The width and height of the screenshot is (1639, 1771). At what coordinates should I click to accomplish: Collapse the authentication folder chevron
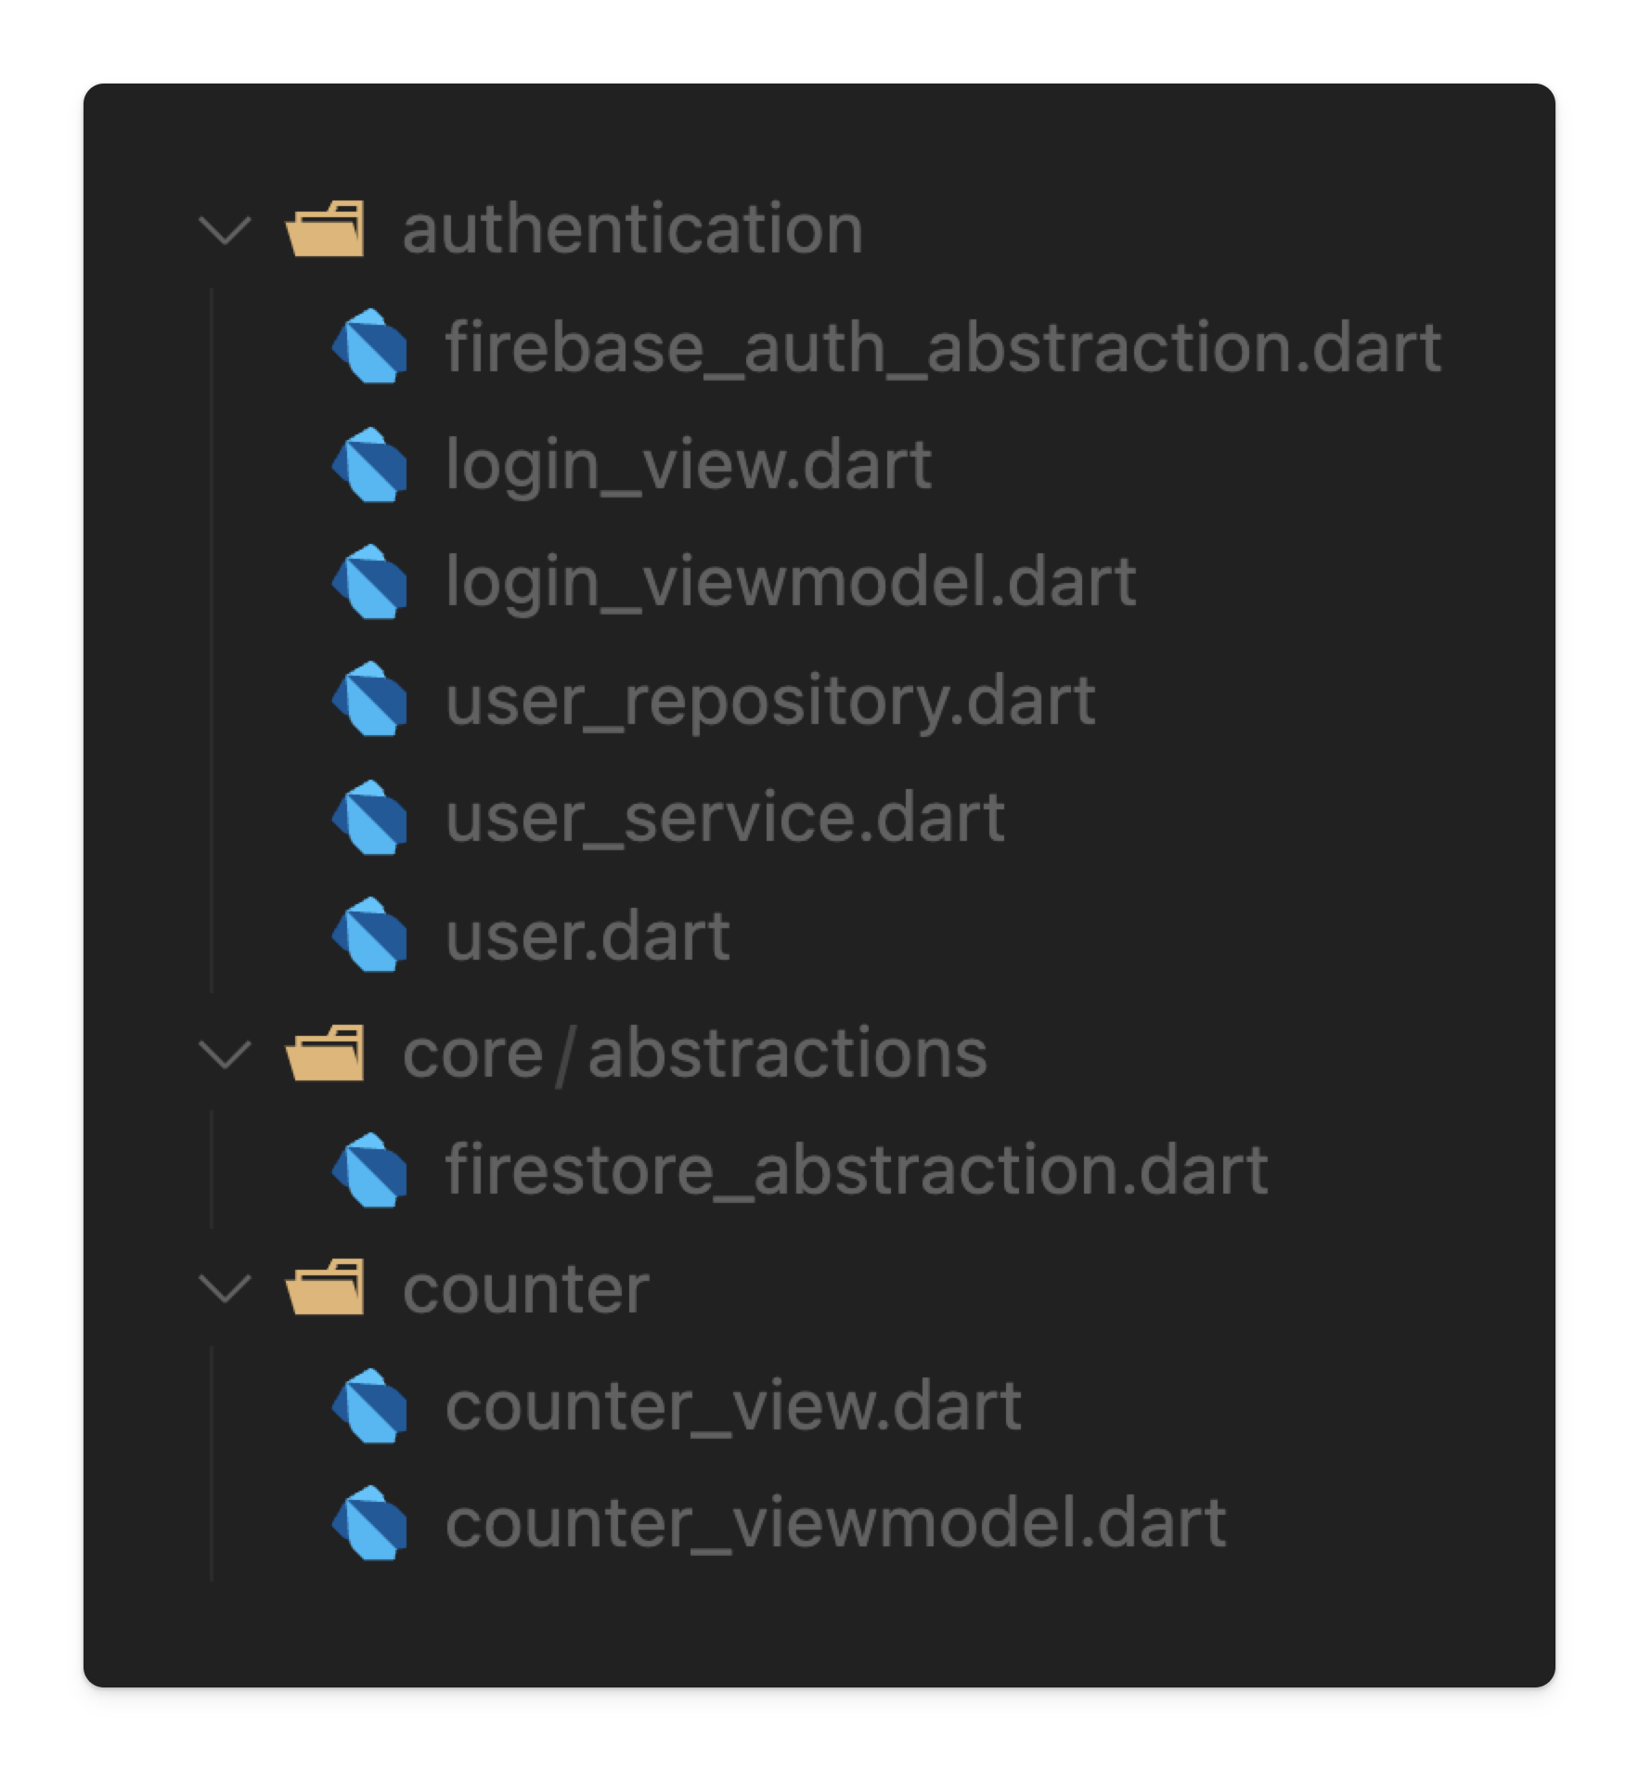pos(226,230)
